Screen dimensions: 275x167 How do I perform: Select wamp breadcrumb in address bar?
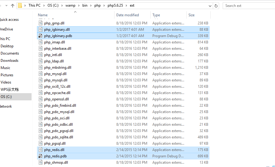[70, 5]
